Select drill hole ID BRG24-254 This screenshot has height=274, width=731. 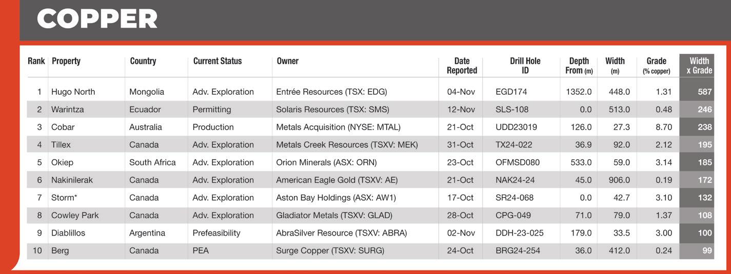(518, 251)
